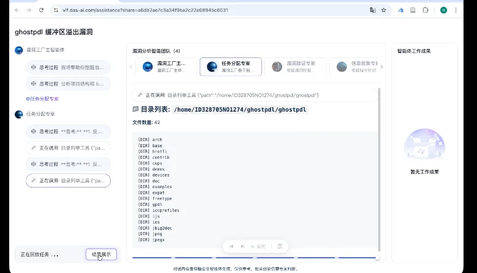The width and height of the screenshot is (477, 273).
Task: Open 思考过程 step 我将帮助你挖掘当...
Action: pos(68,67)
